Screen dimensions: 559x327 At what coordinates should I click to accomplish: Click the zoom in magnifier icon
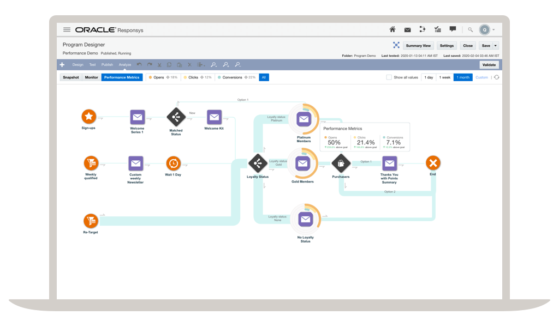(225, 65)
